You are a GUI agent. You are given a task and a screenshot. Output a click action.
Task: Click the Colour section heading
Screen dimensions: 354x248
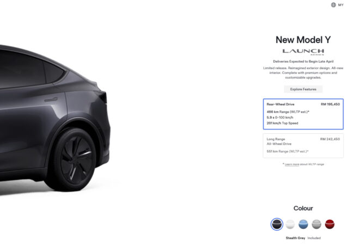tap(303, 208)
